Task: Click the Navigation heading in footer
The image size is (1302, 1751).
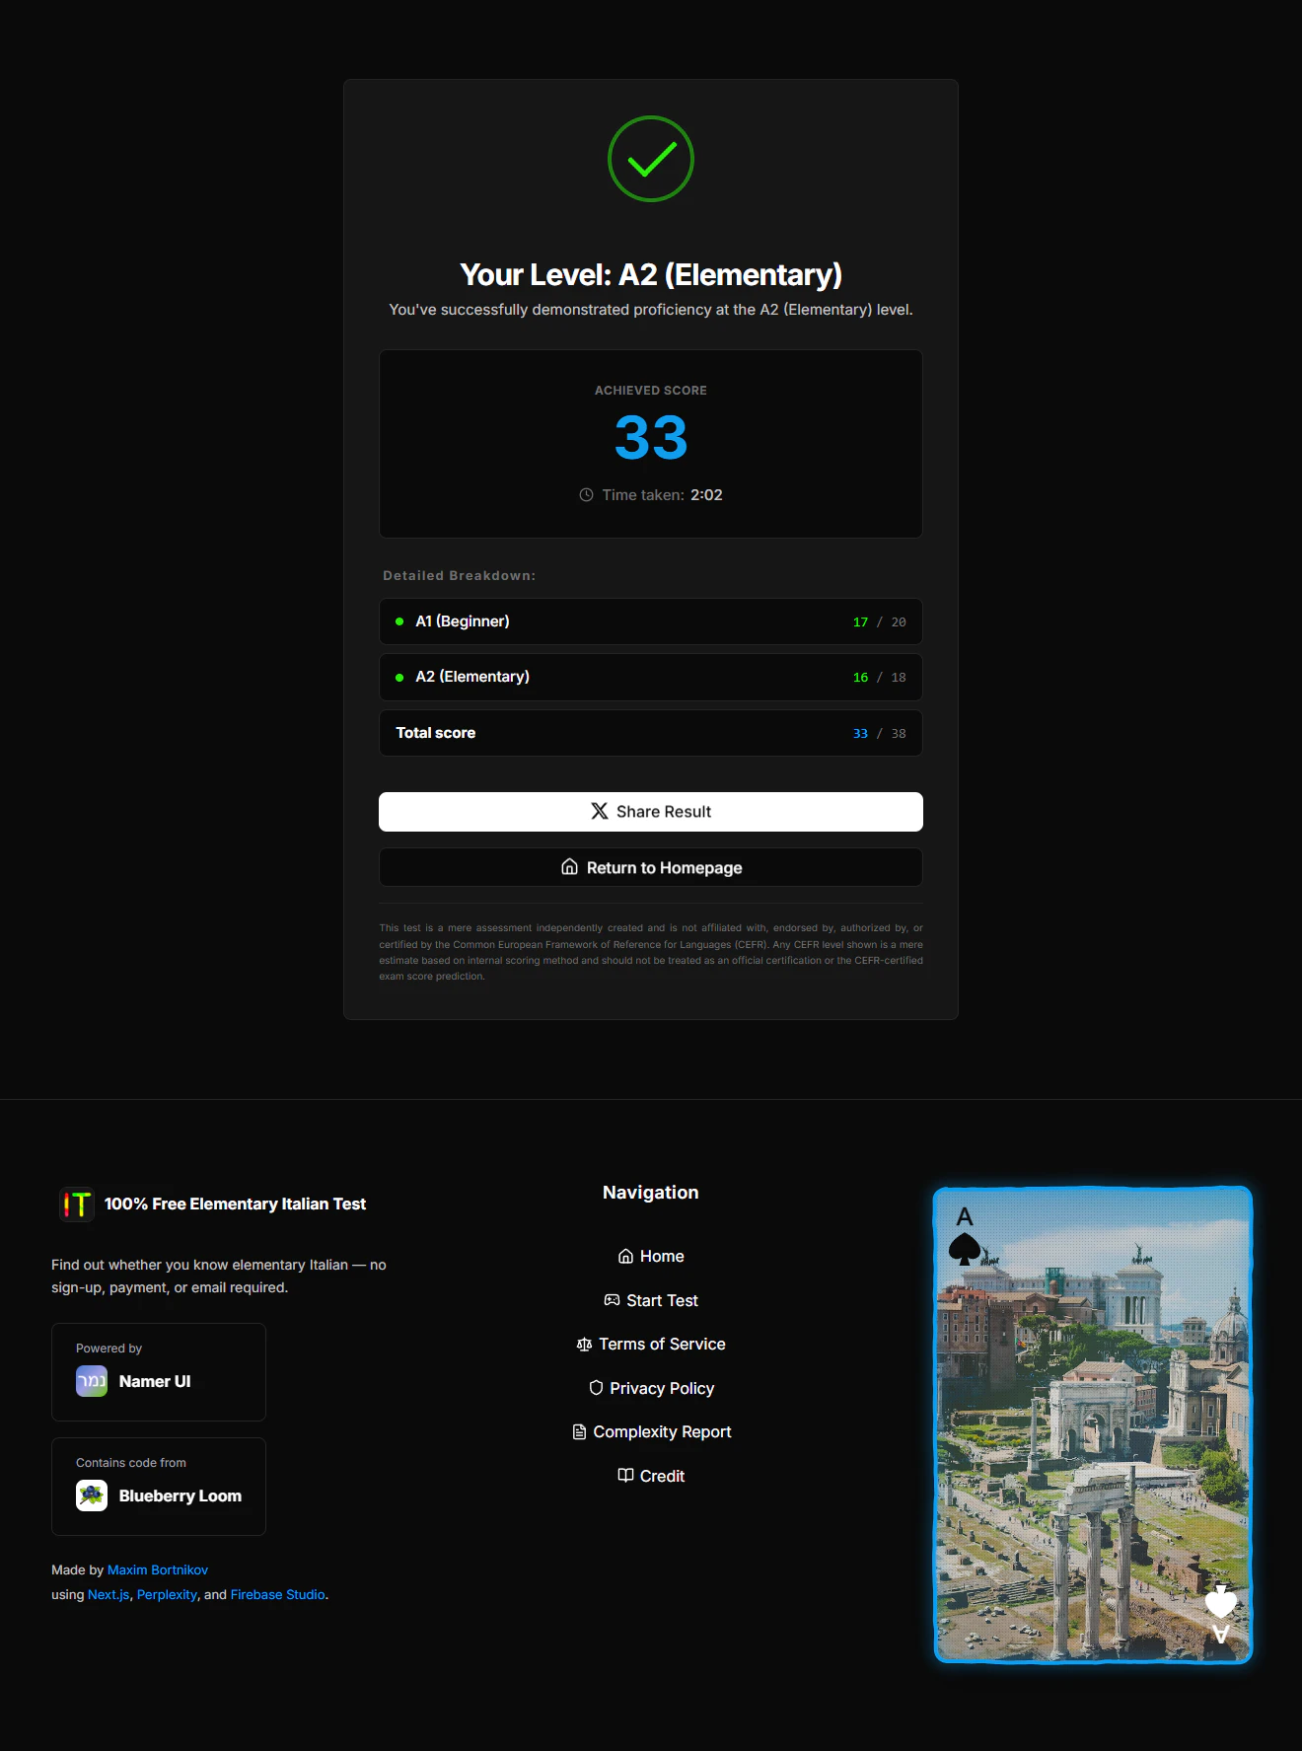Action: (x=651, y=1193)
